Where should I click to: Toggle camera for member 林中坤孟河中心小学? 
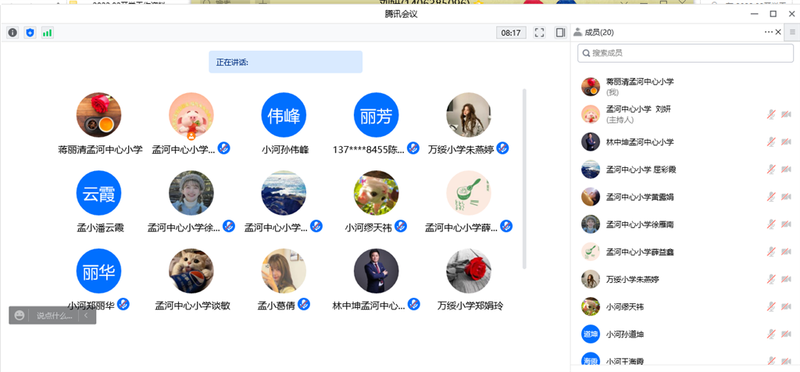tap(786, 142)
